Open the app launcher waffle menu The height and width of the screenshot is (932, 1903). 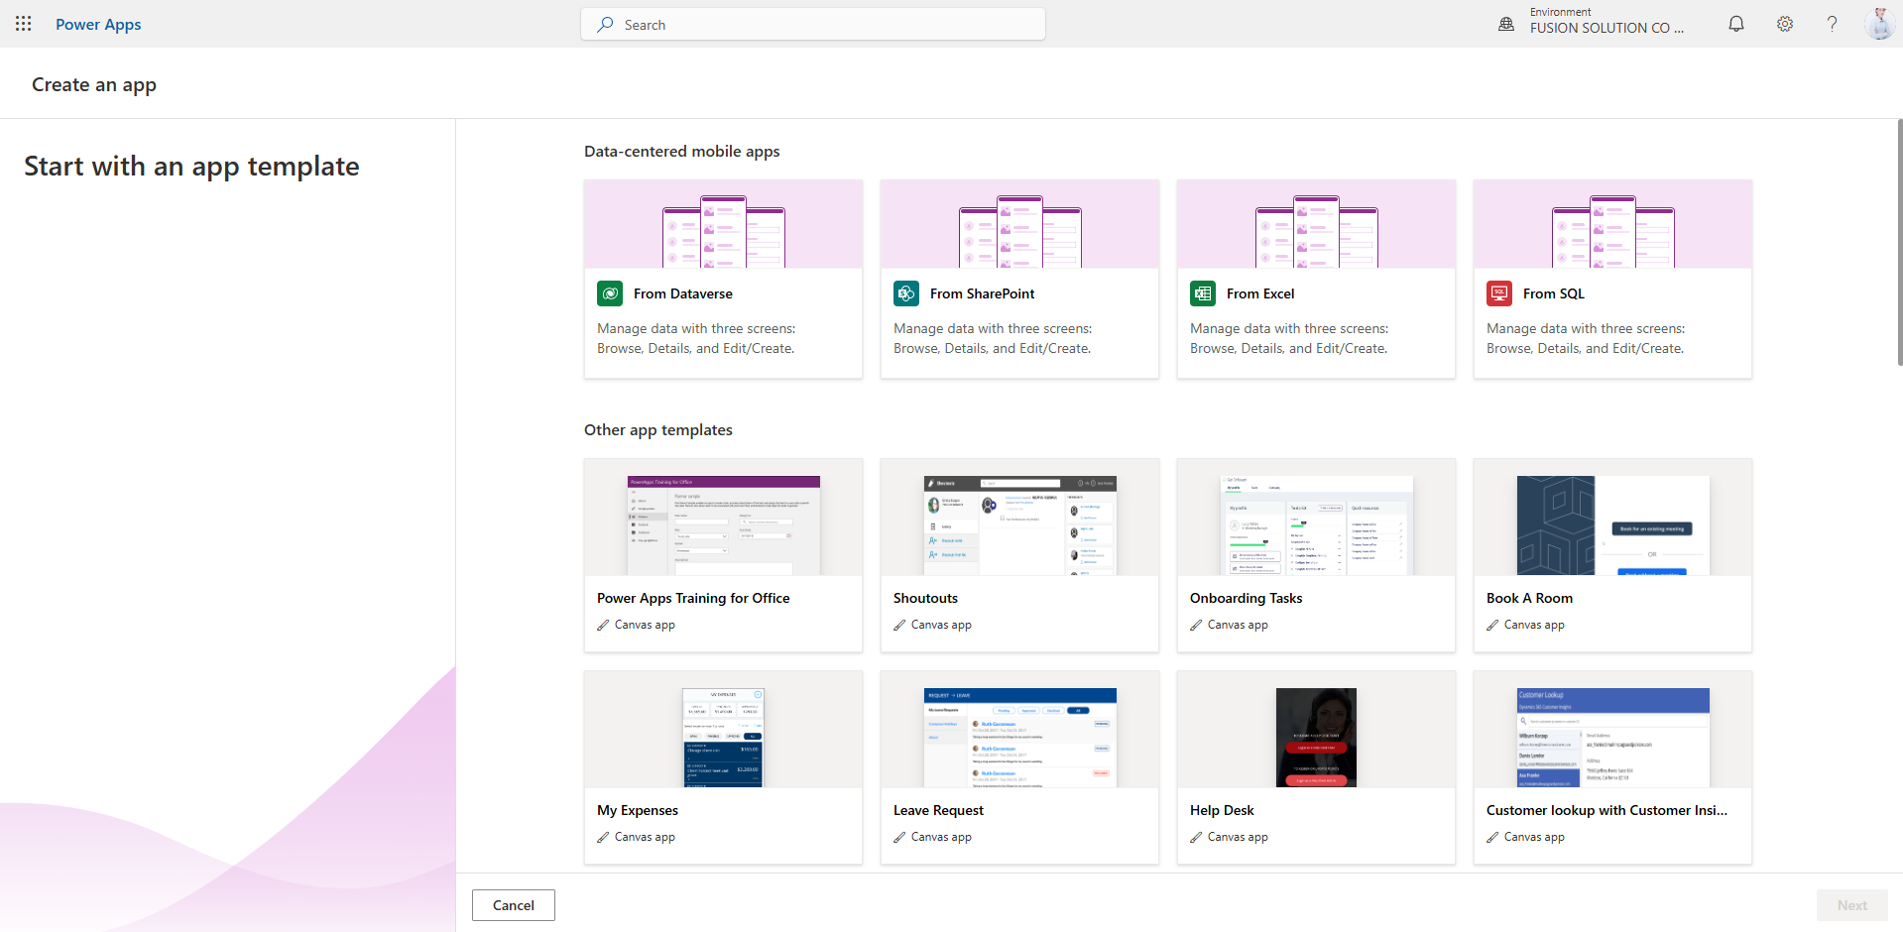[x=24, y=24]
